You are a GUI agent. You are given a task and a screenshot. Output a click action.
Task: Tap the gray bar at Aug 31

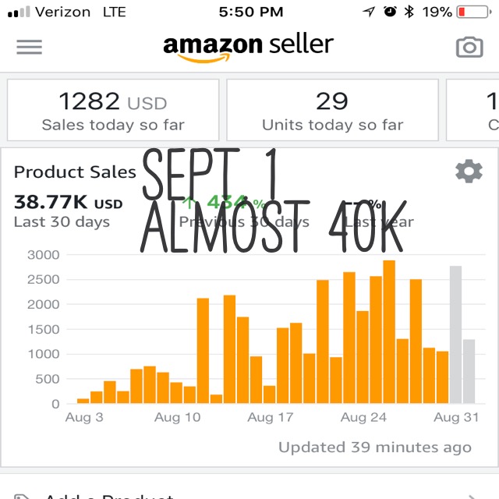[455, 334]
